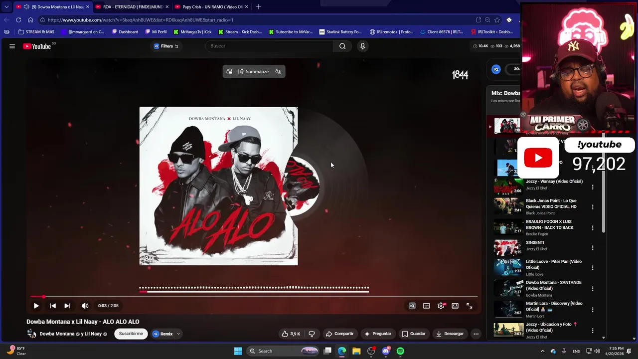Open options for Black Jonas Point video

(593, 207)
